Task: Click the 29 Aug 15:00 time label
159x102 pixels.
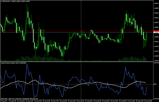Action: coord(148,101)
